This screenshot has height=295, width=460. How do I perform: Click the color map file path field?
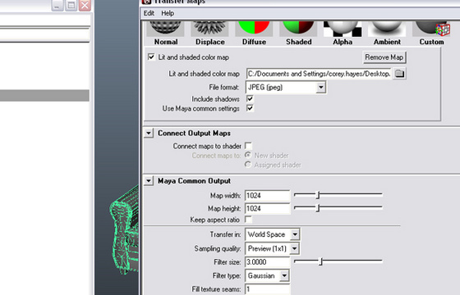click(319, 74)
